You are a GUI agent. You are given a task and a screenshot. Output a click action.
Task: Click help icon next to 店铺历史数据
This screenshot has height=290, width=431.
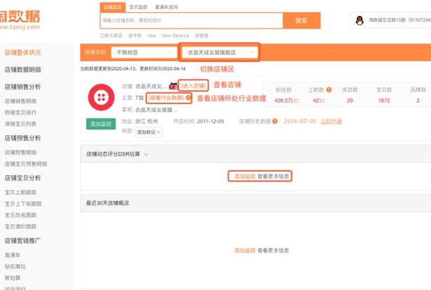click(x=275, y=122)
